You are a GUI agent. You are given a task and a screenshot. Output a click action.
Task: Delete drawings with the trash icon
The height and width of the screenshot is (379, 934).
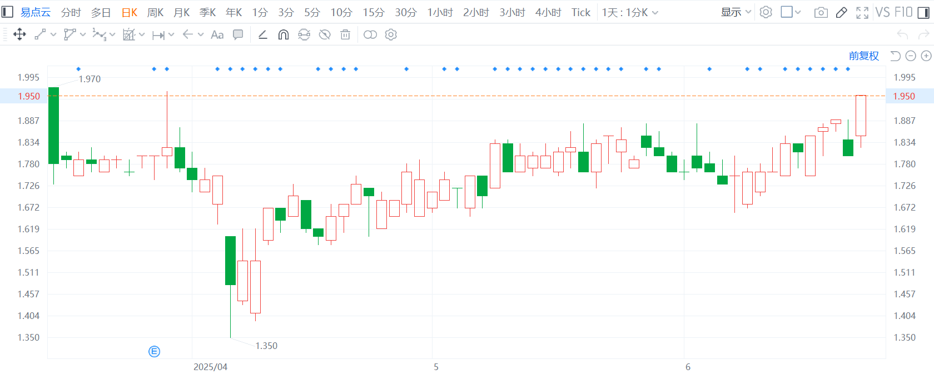click(345, 35)
